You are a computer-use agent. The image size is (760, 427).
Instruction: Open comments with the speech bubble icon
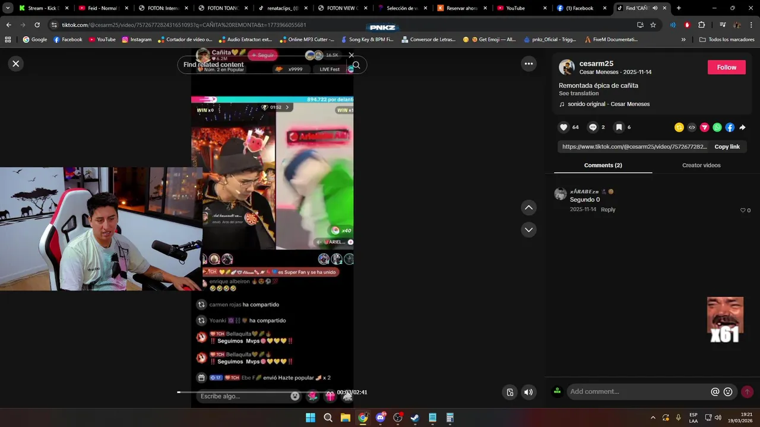[x=593, y=127]
